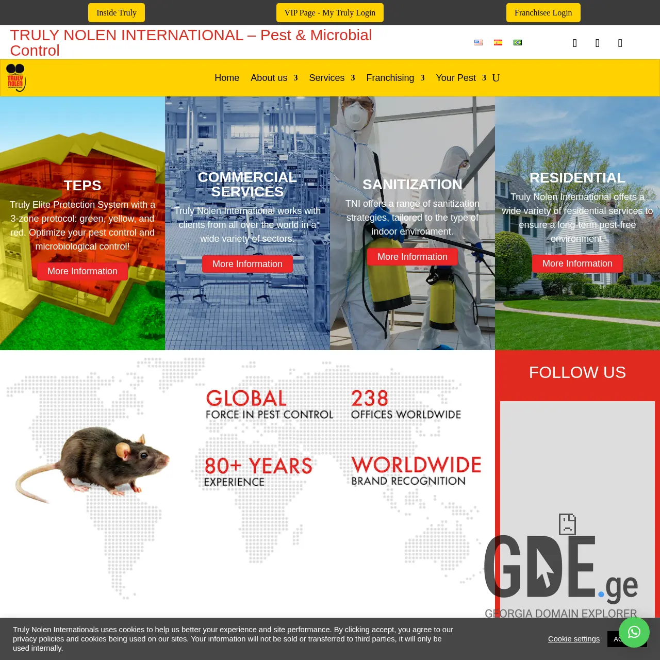Expand the Your Pest submenu arrow
The width and height of the screenshot is (660, 660).
(484, 78)
